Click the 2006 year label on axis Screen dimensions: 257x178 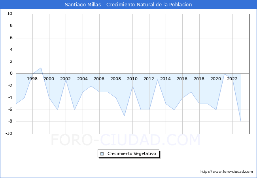(x=99, y=79)
